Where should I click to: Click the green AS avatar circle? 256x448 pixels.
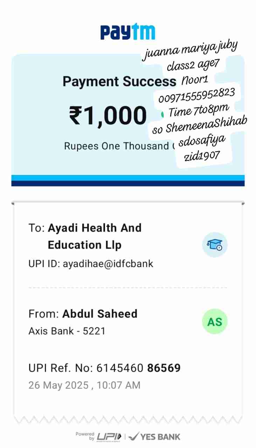pyautogui.click(x=215, y=321)
